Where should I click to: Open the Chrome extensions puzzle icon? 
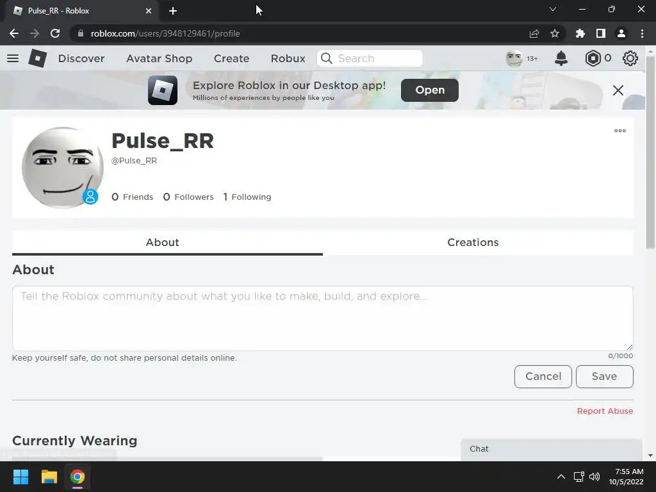tap(580, 33)
